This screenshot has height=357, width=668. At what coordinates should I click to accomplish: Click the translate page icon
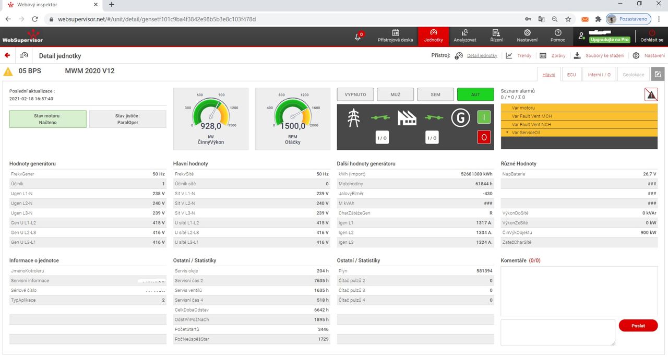(541, 19)
